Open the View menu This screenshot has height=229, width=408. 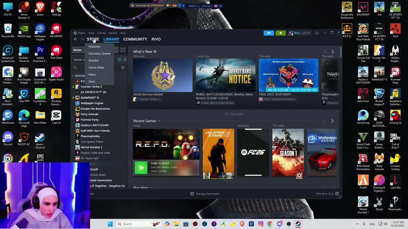pyautogui.click(x=91, y=33)
